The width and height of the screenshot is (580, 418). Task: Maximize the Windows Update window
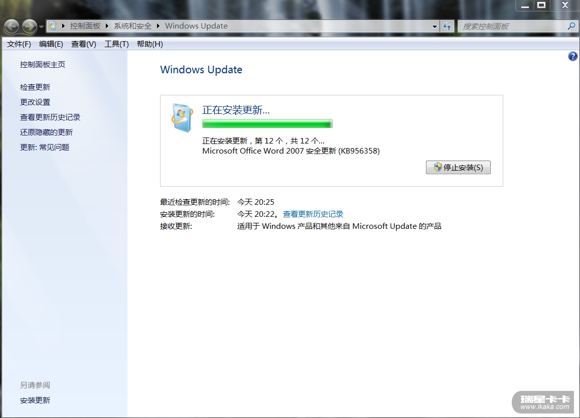point(541,5)
